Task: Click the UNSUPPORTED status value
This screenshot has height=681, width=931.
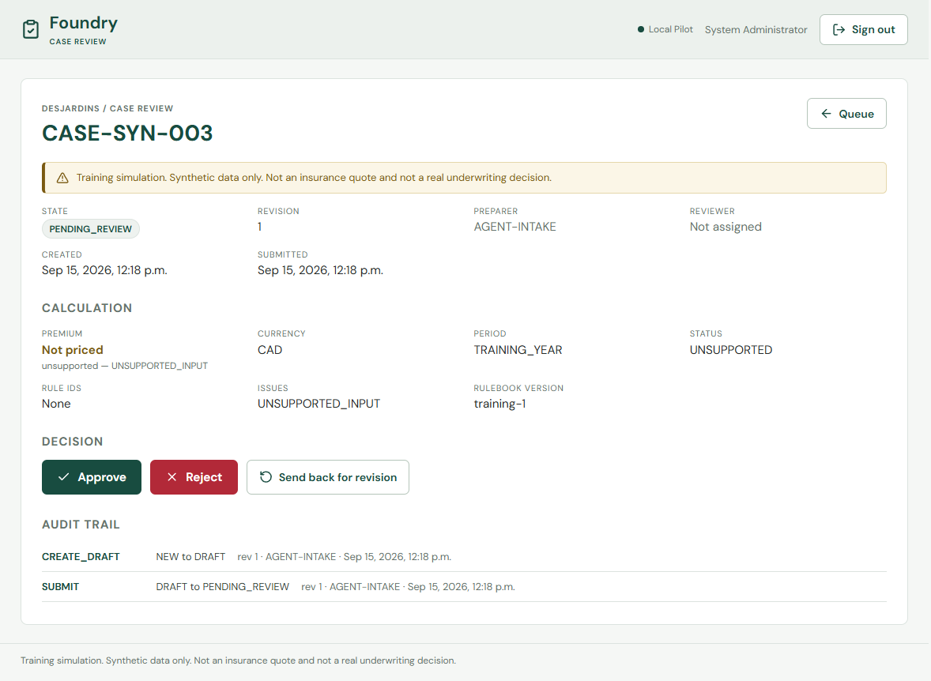Action: point(731,350)
